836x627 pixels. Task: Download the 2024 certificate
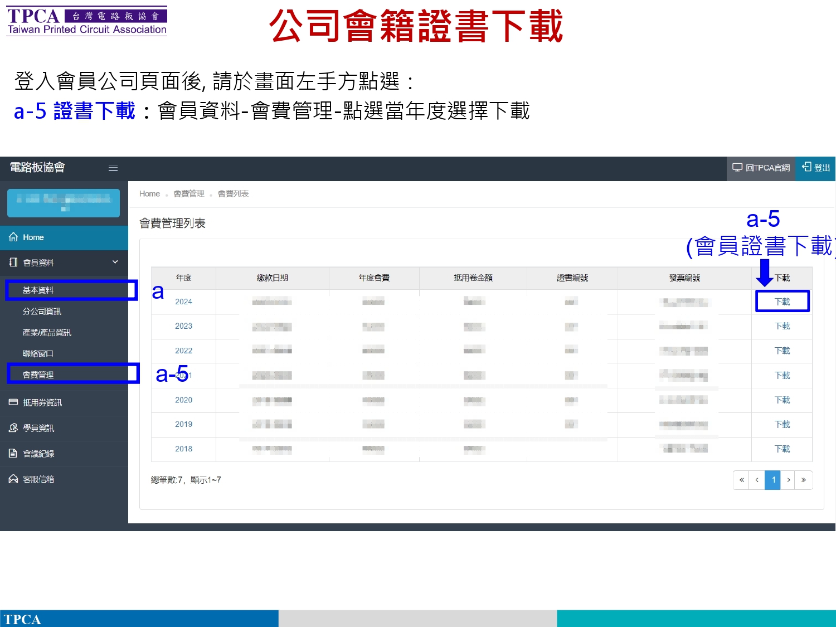click(x=782, y=302)
